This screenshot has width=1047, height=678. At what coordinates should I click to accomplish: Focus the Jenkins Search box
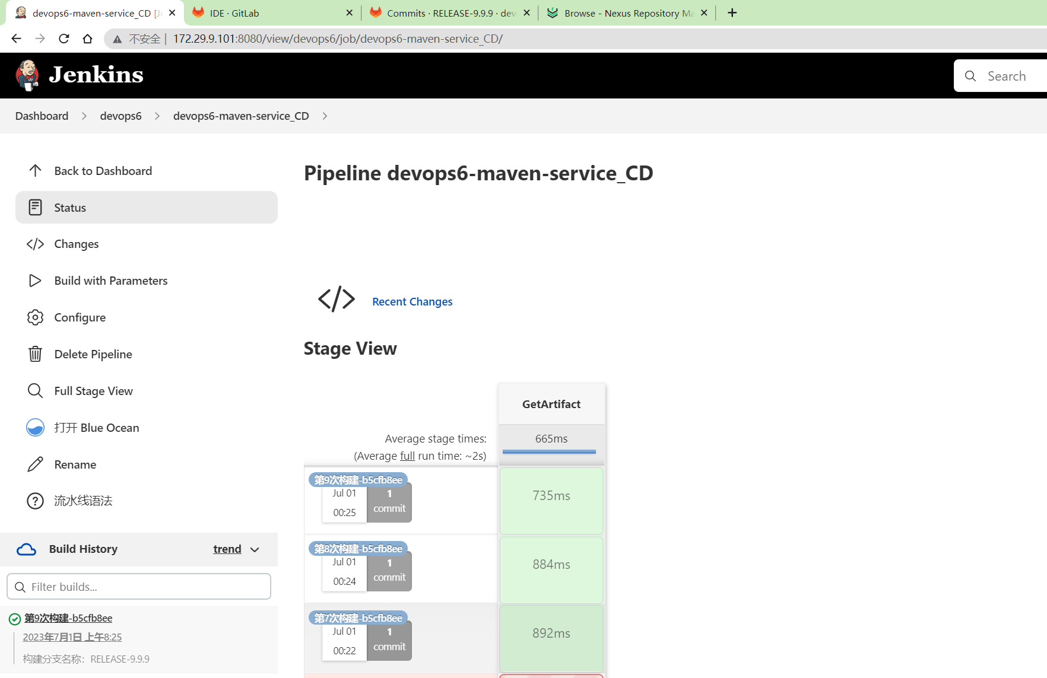pos(1001,76)
